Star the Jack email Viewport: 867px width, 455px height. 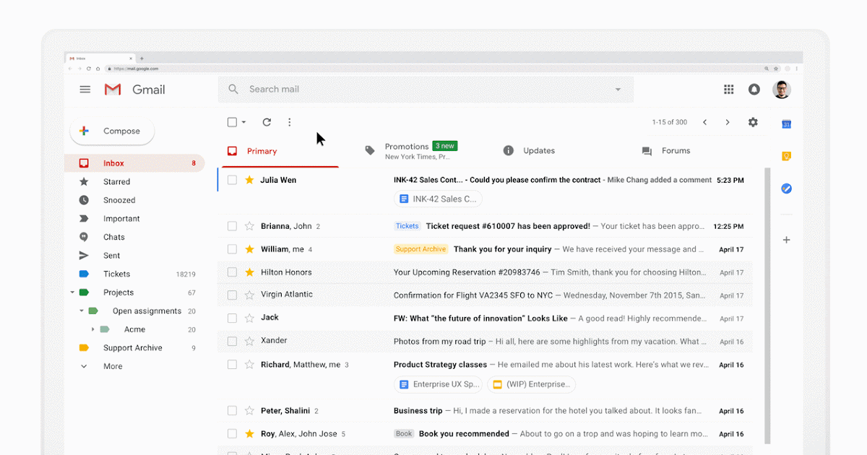[249, 318]
